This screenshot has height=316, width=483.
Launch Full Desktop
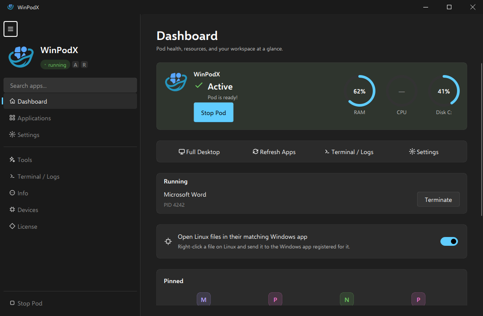pos(199,152)
